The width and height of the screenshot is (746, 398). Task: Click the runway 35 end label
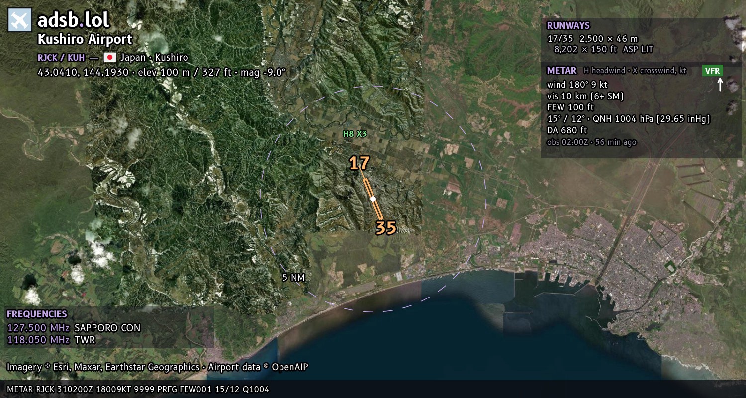(386, 228)
